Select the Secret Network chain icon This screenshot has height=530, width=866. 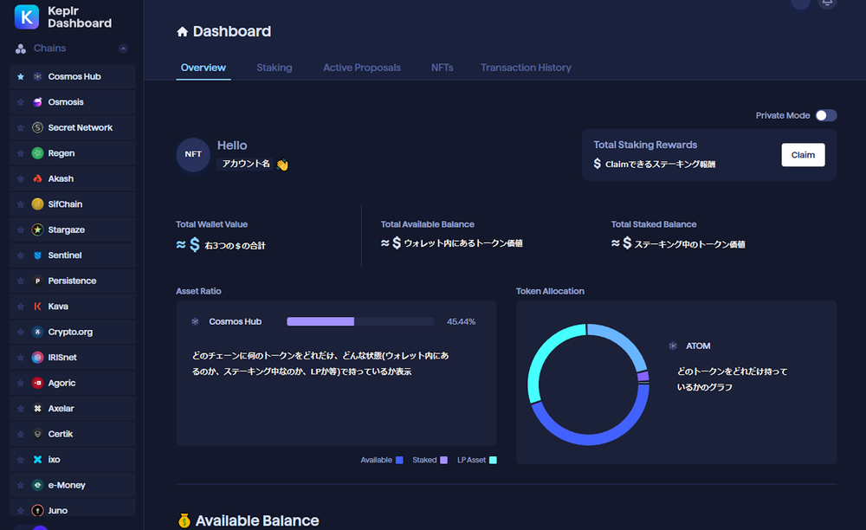(x=37, y=127)
